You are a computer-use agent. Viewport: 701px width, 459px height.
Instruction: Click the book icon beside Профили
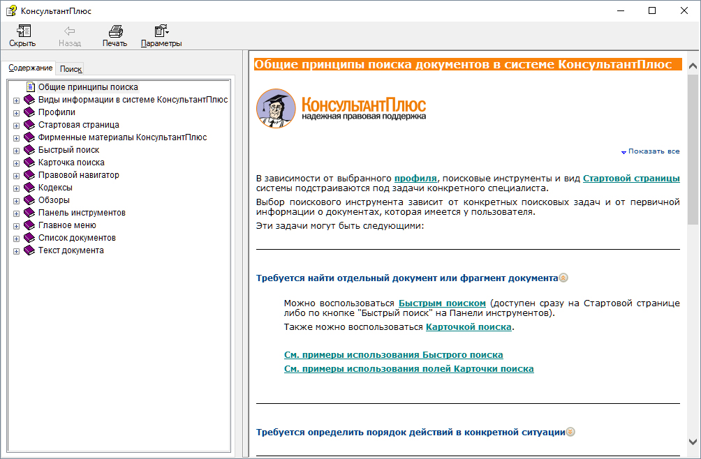[29, 112]
